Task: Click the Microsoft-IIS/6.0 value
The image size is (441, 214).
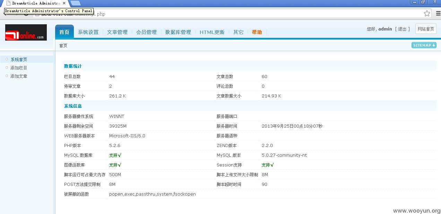Action: 127,136
